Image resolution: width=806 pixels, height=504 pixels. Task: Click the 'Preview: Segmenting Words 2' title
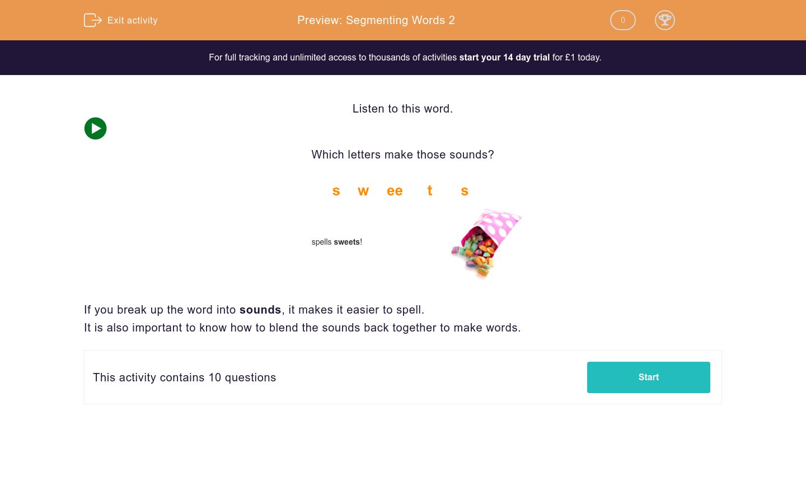point(376,20)
